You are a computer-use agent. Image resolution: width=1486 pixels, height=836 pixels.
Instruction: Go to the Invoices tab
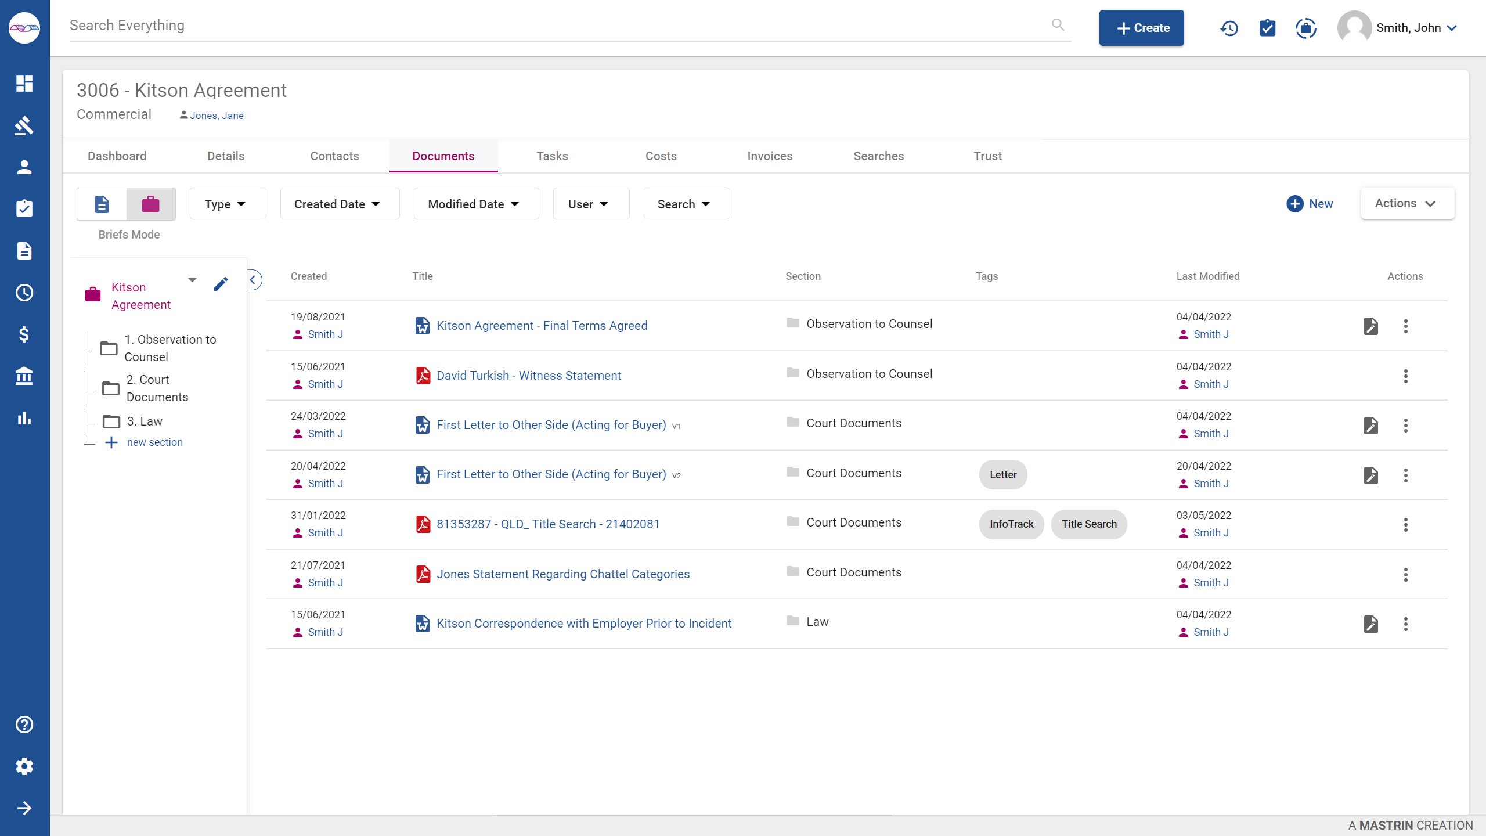(x=769, y=156)
